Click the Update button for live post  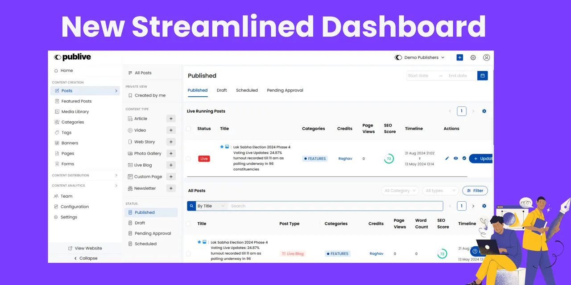(x=481, y=159)
